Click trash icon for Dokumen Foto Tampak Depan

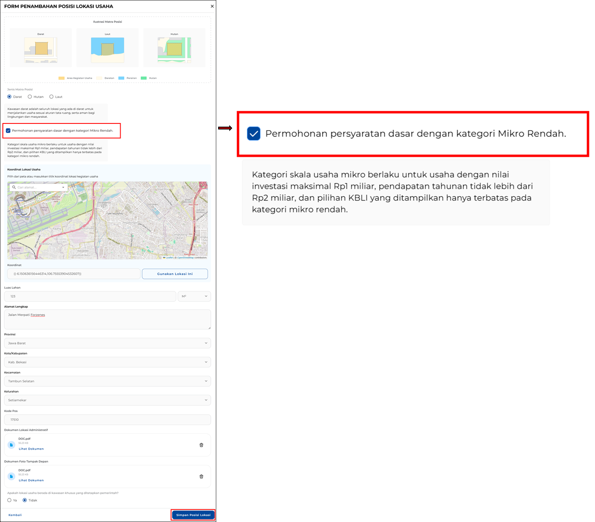click(201, 477)
